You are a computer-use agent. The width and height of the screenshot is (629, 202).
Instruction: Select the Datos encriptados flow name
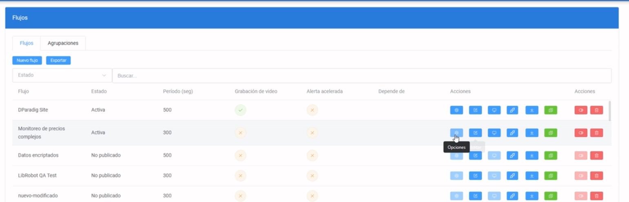pos(38,155)
